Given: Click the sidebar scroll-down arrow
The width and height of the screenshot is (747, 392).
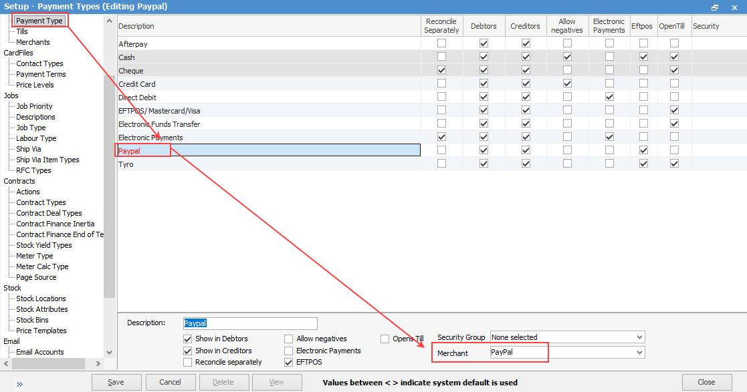Looking at the screenshot, I should point(110,352).
